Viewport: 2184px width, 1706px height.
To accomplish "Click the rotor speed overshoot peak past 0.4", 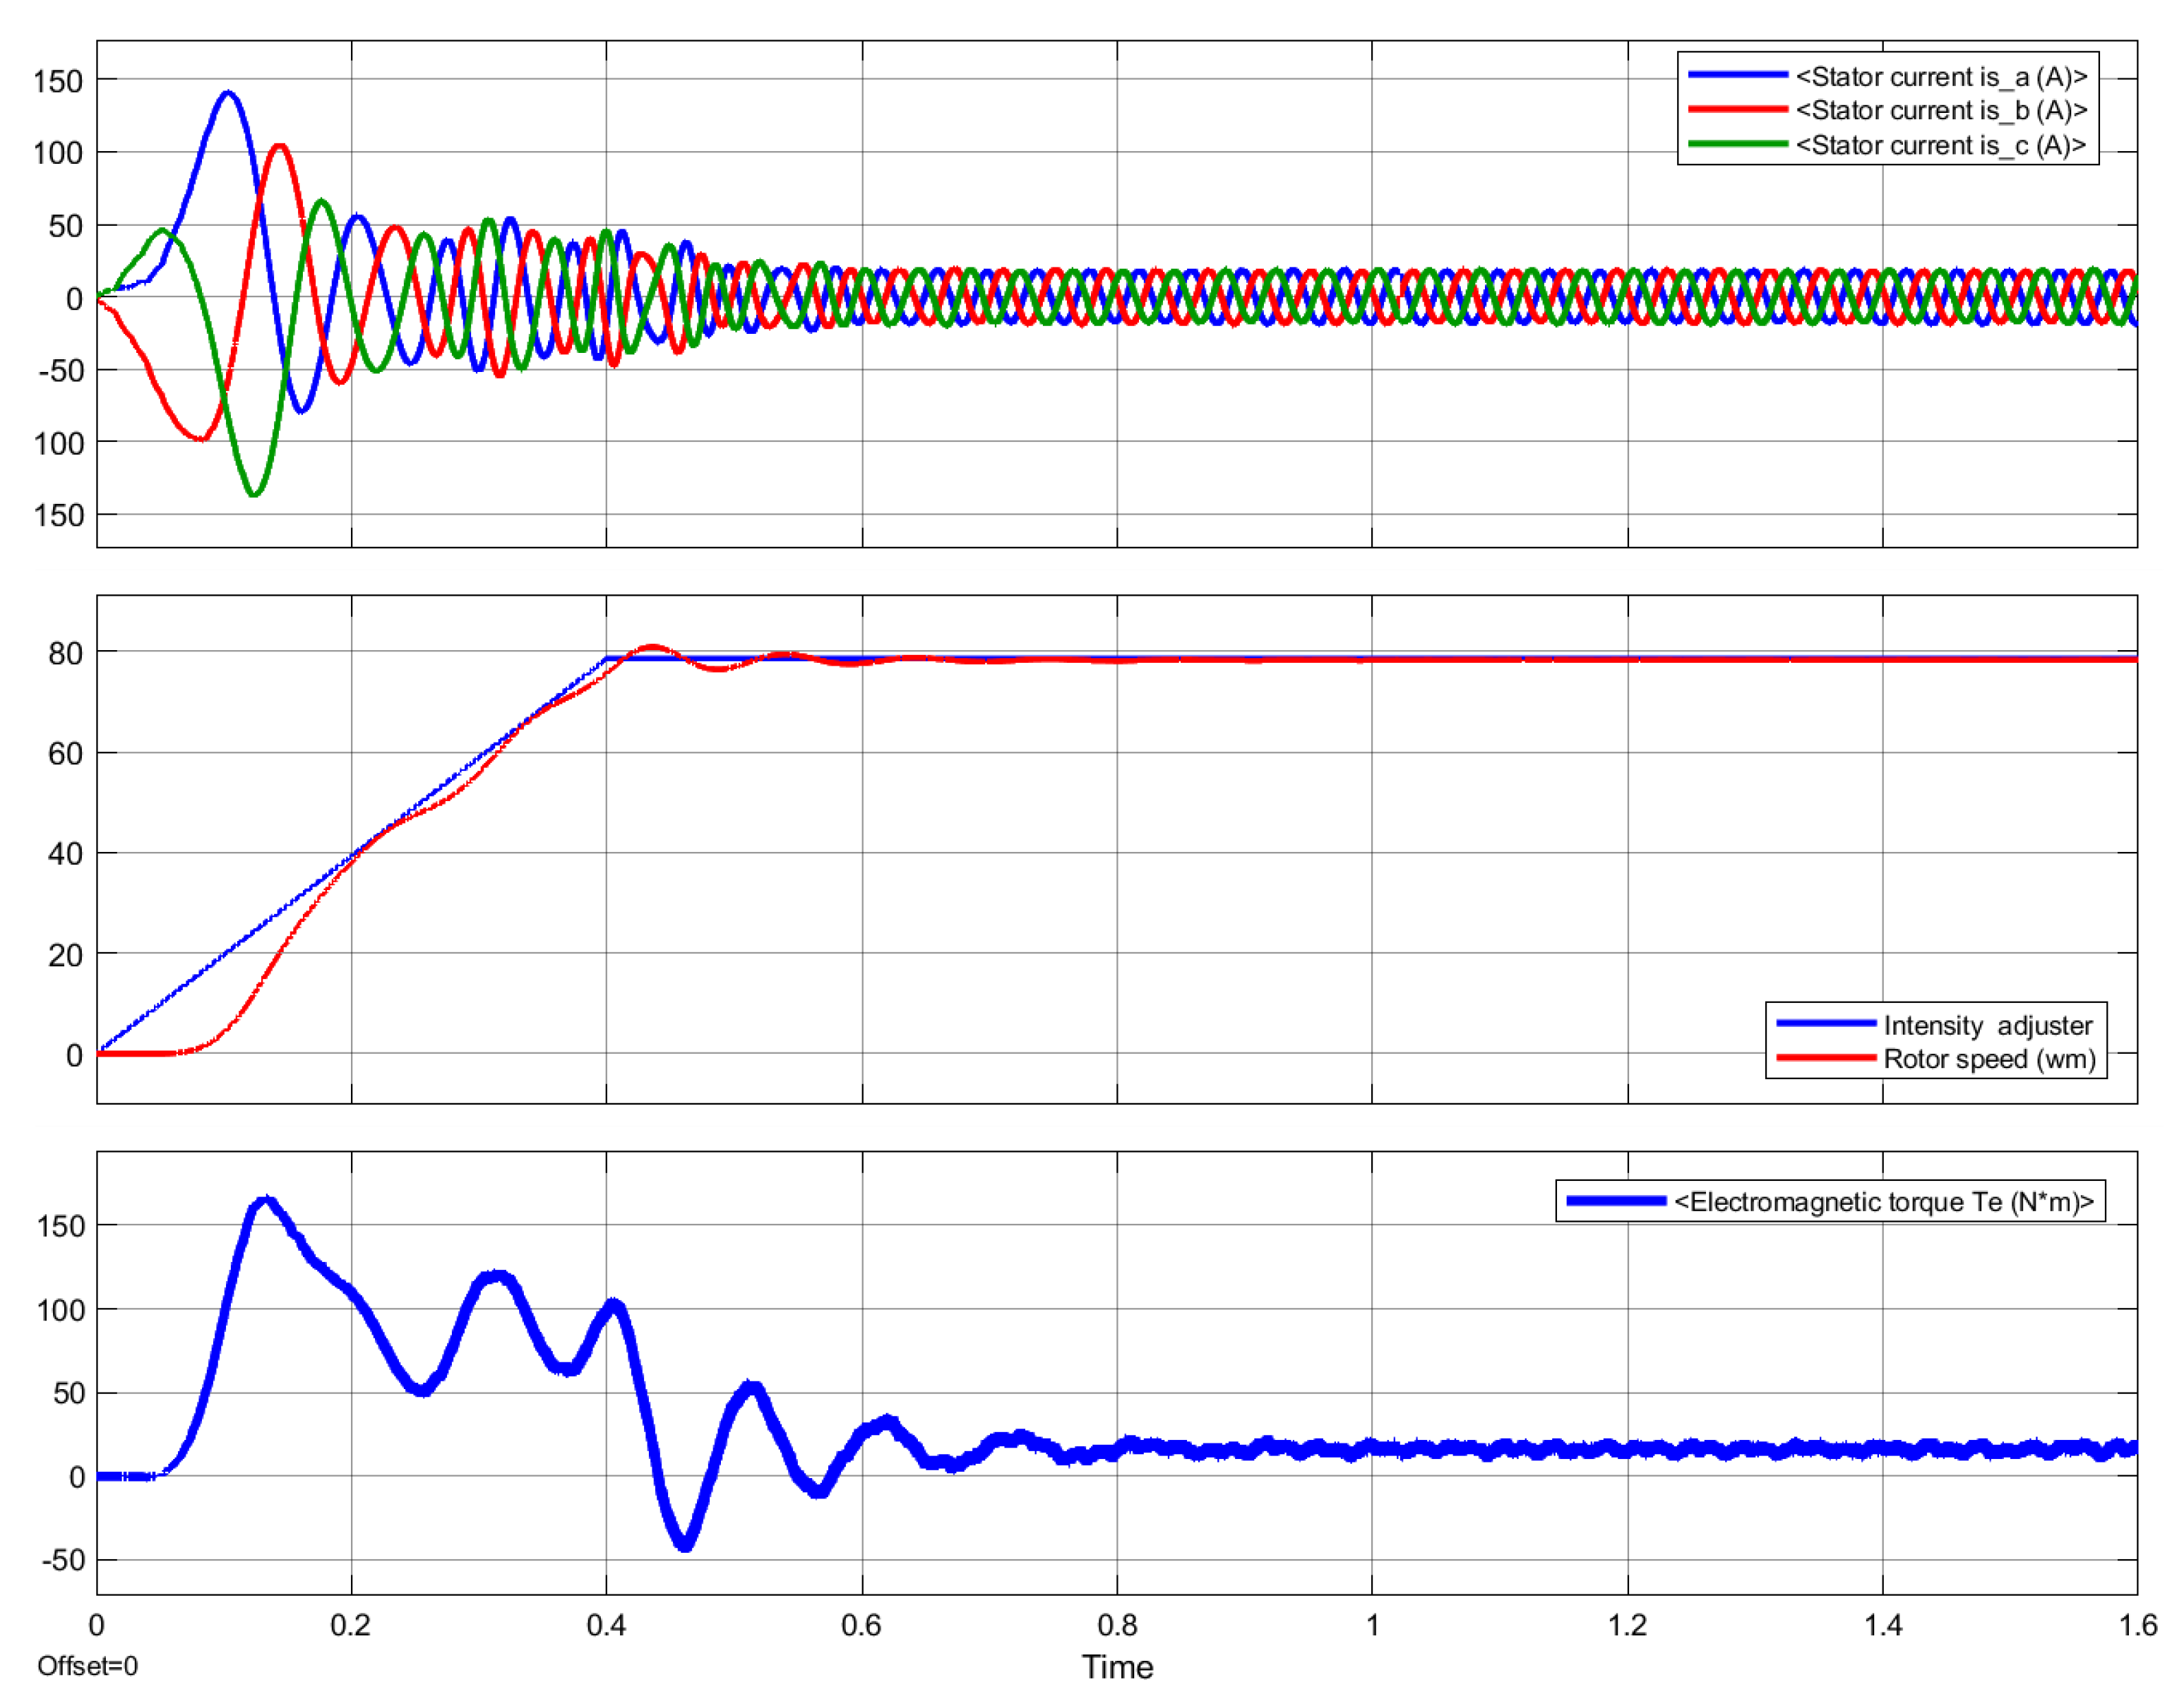I will 652,648.
